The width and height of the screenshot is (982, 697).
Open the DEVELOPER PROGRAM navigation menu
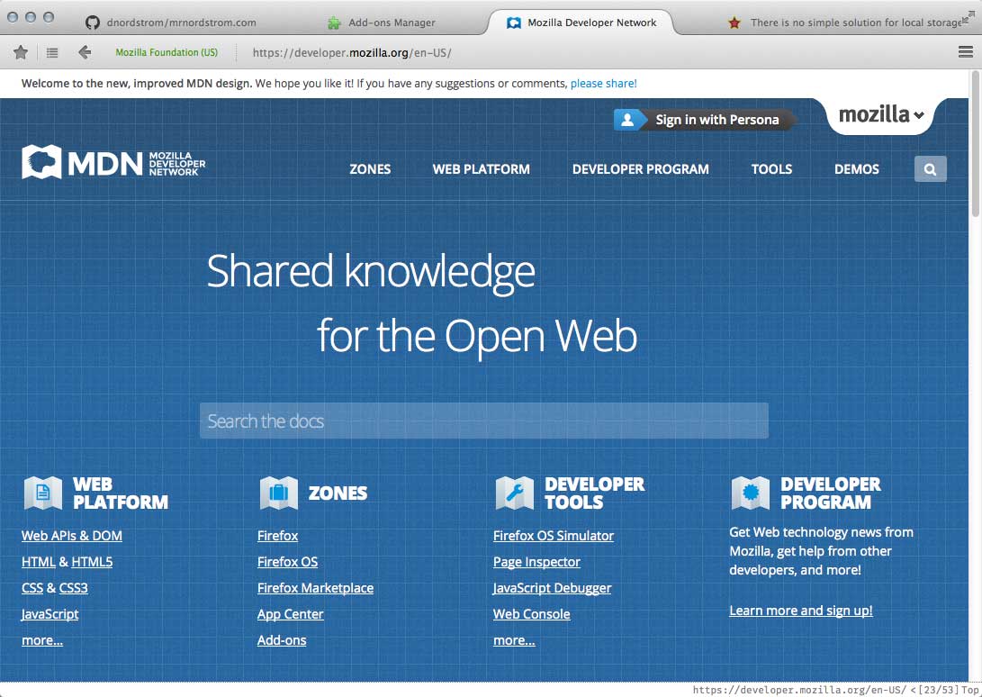[x=640, y=168]
